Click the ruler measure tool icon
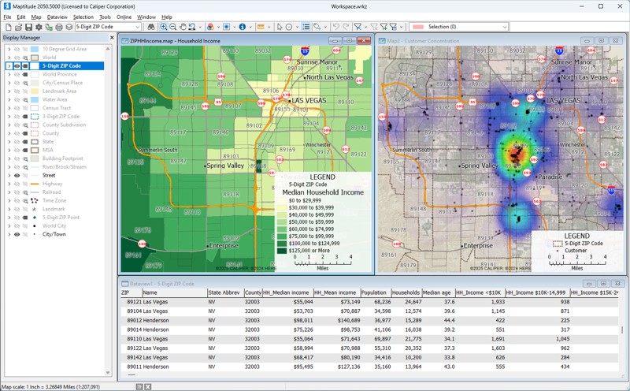Image resolution: width=630 pixels, height=391 pixels. tap(261, 27)
